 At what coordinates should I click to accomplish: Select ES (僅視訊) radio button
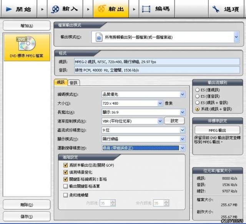[197, 90]
